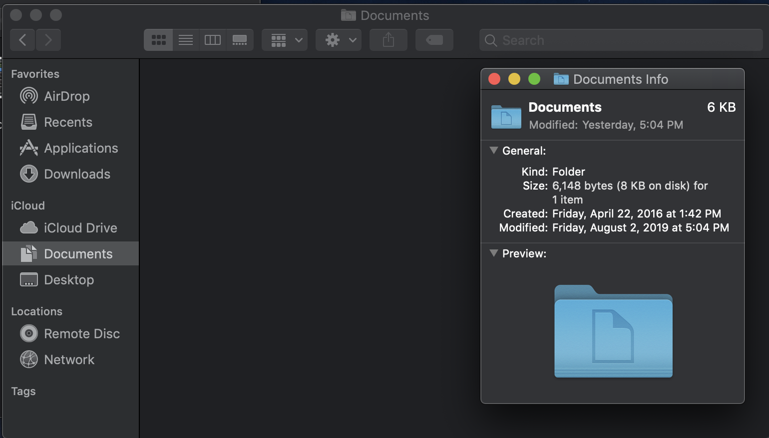The image size is (769, 438).
Task: Minimize the Documents Info window
Action: tap(514, 79)
